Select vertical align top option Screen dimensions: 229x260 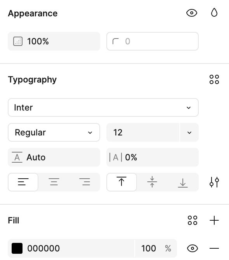tap(121, 182)
